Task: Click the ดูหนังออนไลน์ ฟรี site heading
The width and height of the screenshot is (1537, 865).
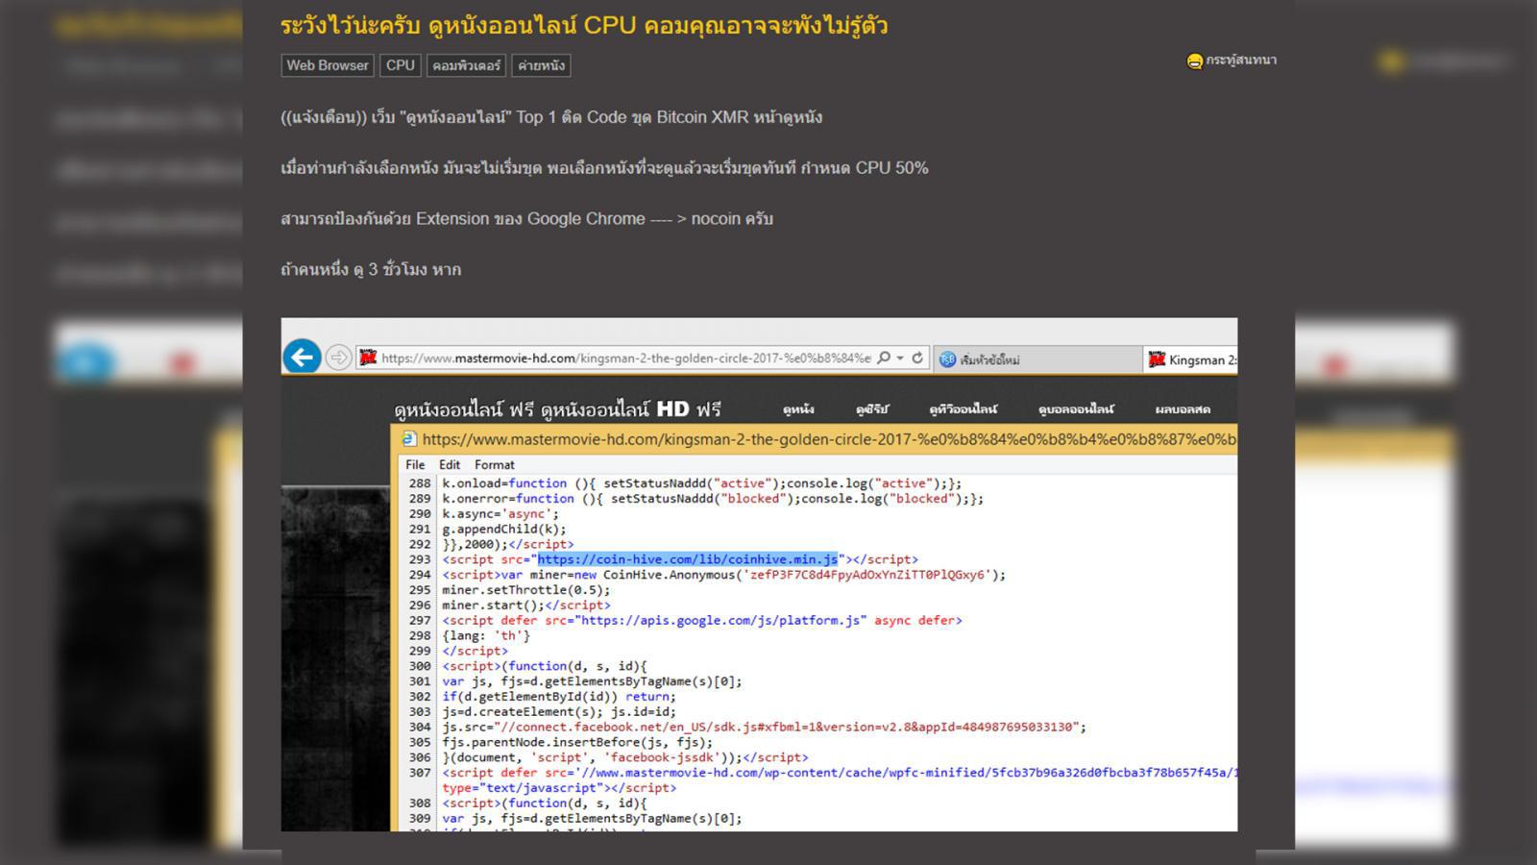Action: point(557,409)
